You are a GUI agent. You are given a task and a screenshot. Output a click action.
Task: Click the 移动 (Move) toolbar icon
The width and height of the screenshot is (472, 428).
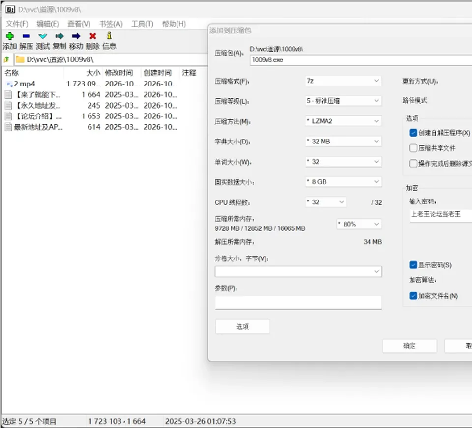76,36
